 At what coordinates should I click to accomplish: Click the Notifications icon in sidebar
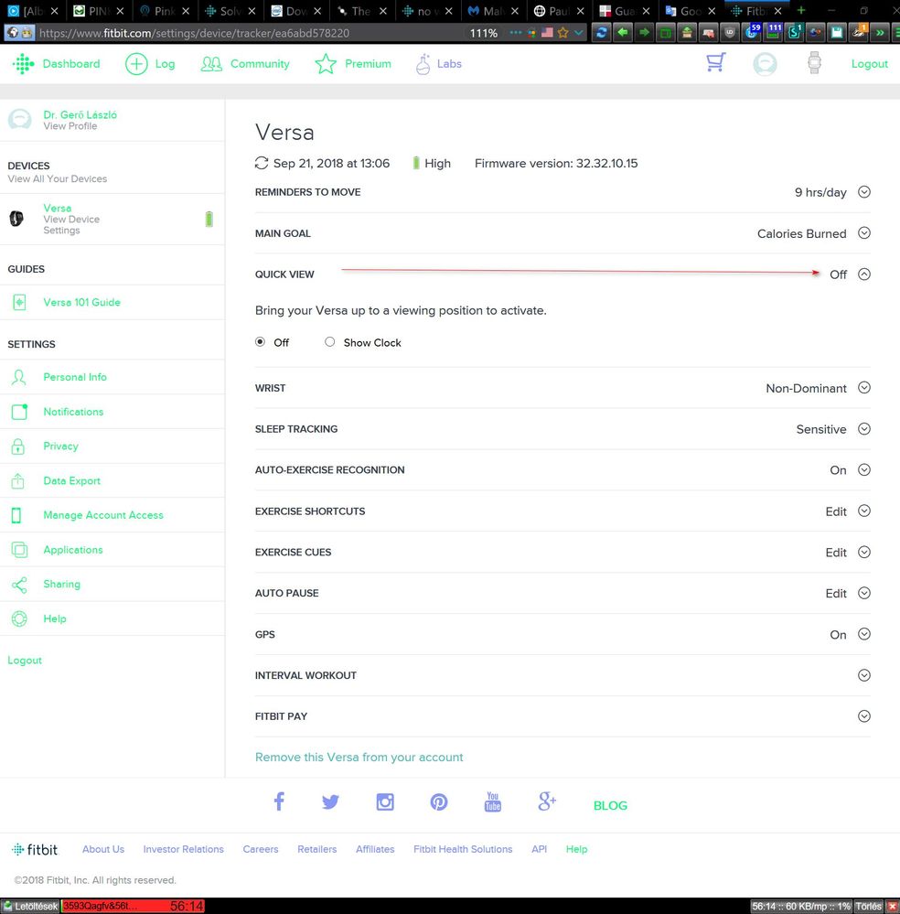click(20, 412)
